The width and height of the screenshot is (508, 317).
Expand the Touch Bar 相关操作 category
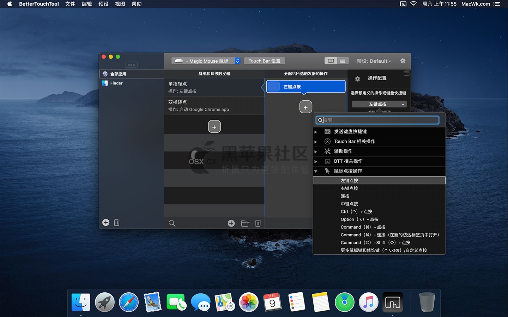click(x=316, y=142)
